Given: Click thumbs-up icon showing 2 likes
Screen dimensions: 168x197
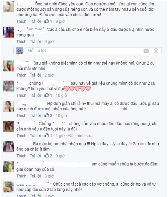Looking at the screenshot, I should [x=47, y=155].
